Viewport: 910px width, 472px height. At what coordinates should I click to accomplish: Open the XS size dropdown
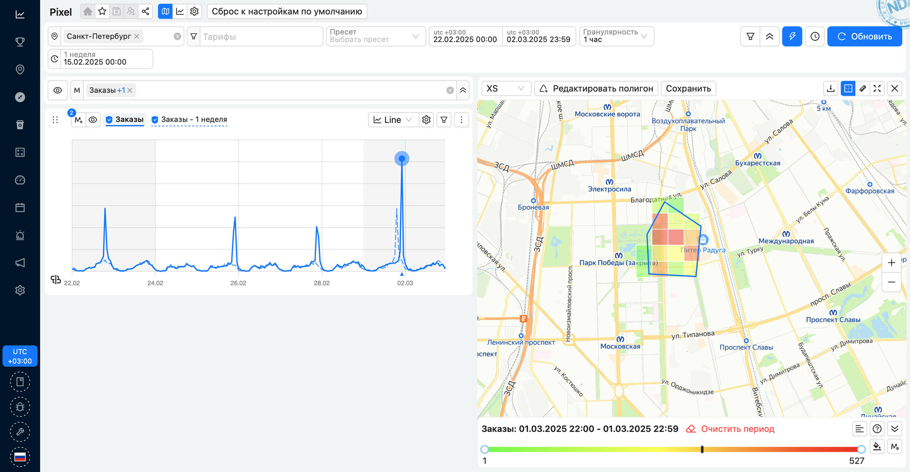[x=505, y=88]
